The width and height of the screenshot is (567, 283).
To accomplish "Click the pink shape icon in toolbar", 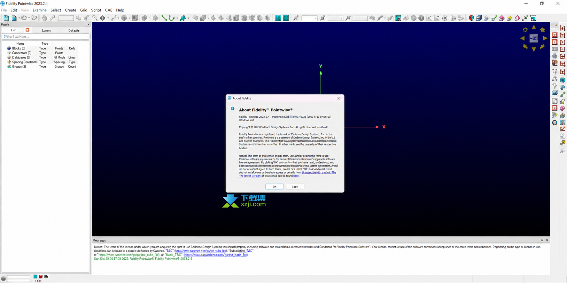I will coord(502,18).
